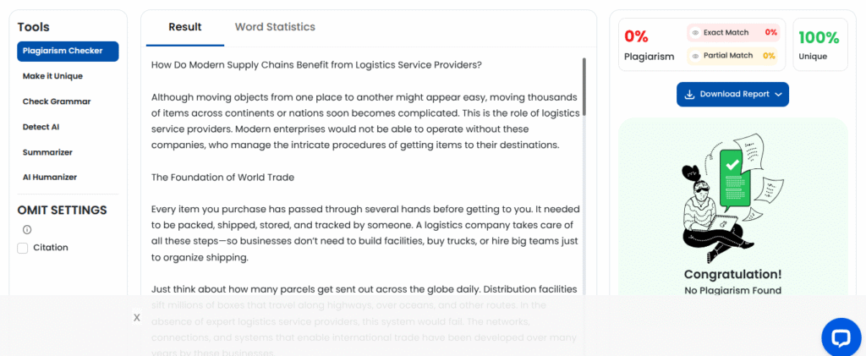
Task: Click the download arrow icon on the report button
Action: (689, 95)
